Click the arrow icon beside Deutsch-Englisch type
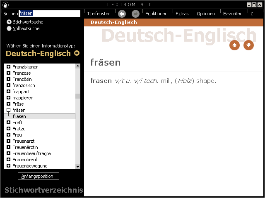 coord(77,53)
